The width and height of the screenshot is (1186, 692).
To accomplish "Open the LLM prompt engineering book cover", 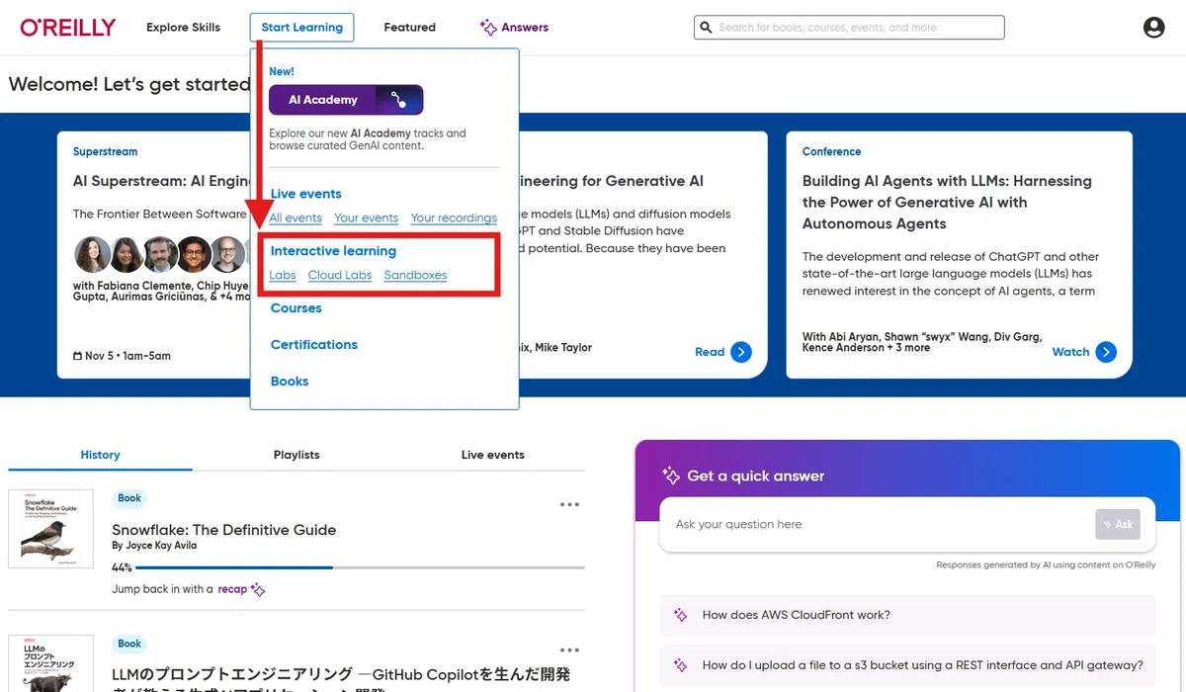I will (x=50, y=663).
